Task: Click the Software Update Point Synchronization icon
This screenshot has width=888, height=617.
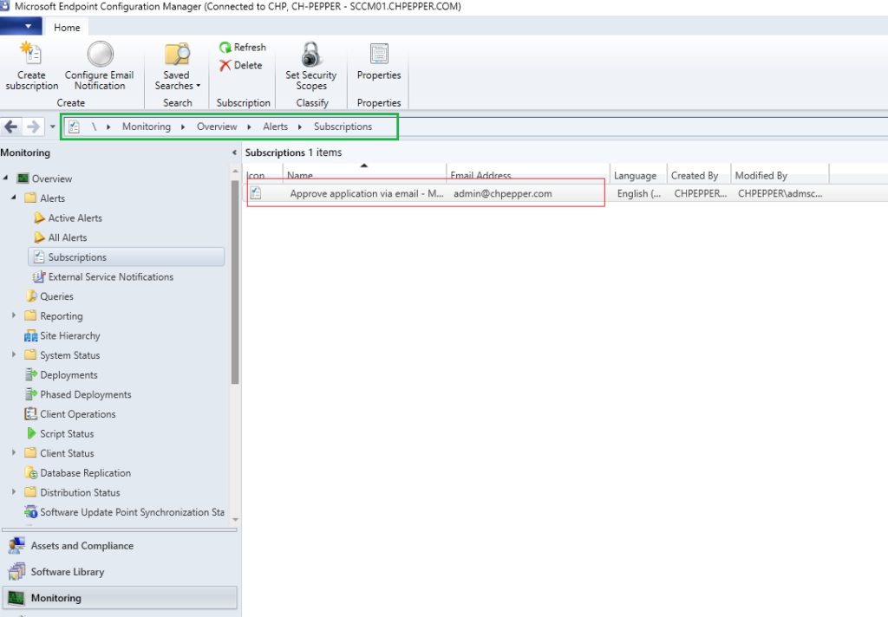Action: pyautogui.click(x=31, y=512)
